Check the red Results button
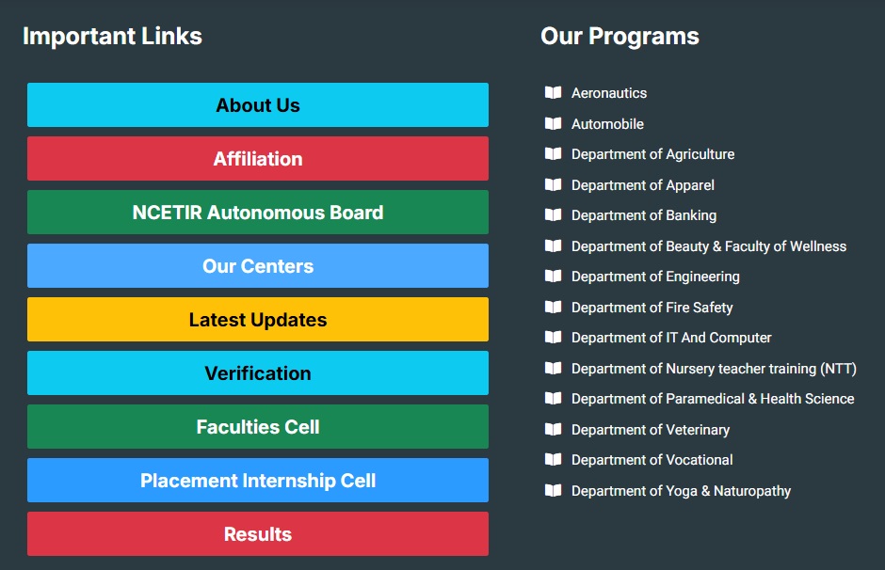This screenshot has height=570, width=885. [258, 534]
